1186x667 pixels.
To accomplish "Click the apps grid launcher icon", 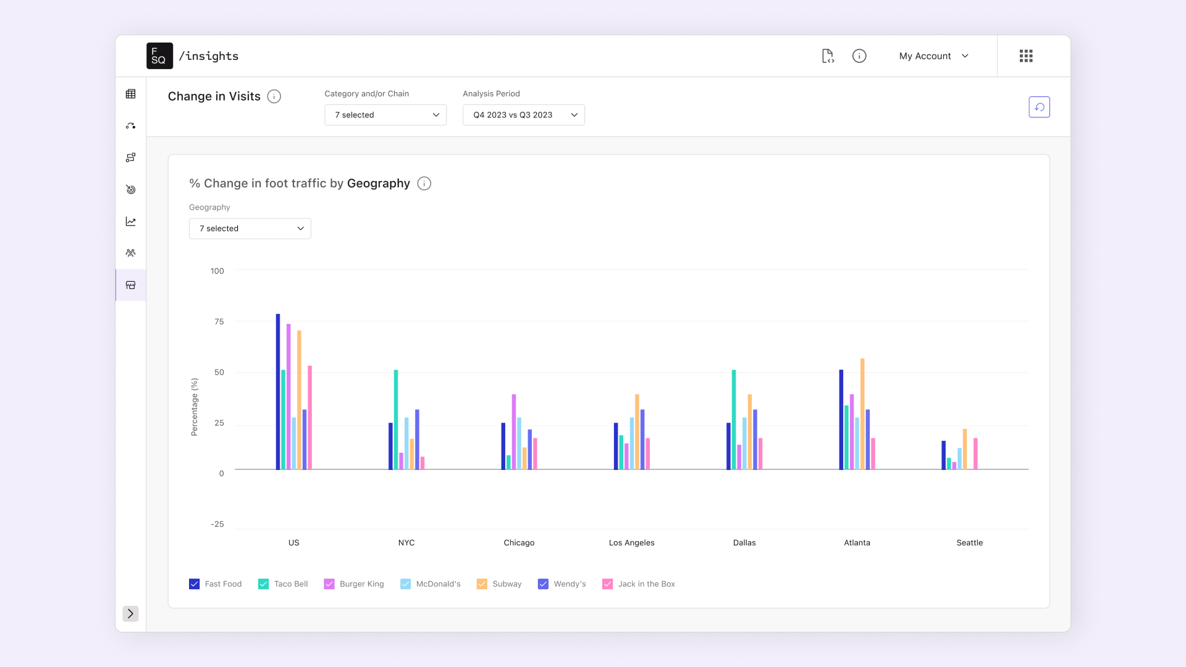I will [1026, 56].
